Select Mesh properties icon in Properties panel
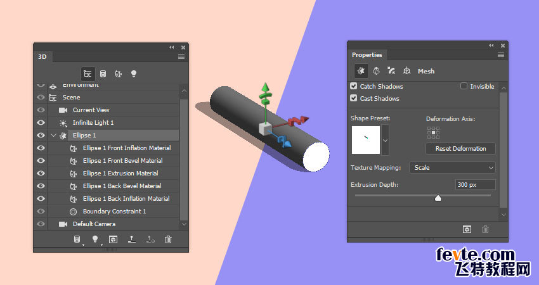 (x=361, y=71)
